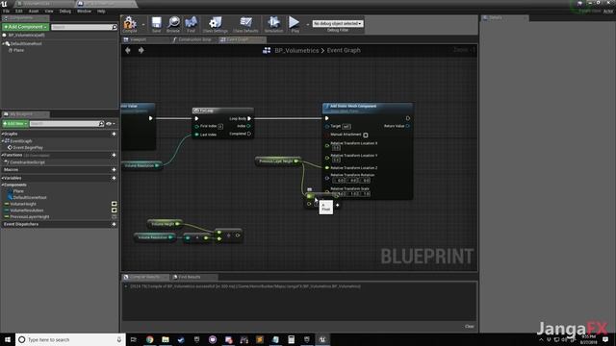Screen dimensions: 616x346
Task: Collapse the Variables section
Action: click(2, 178)
